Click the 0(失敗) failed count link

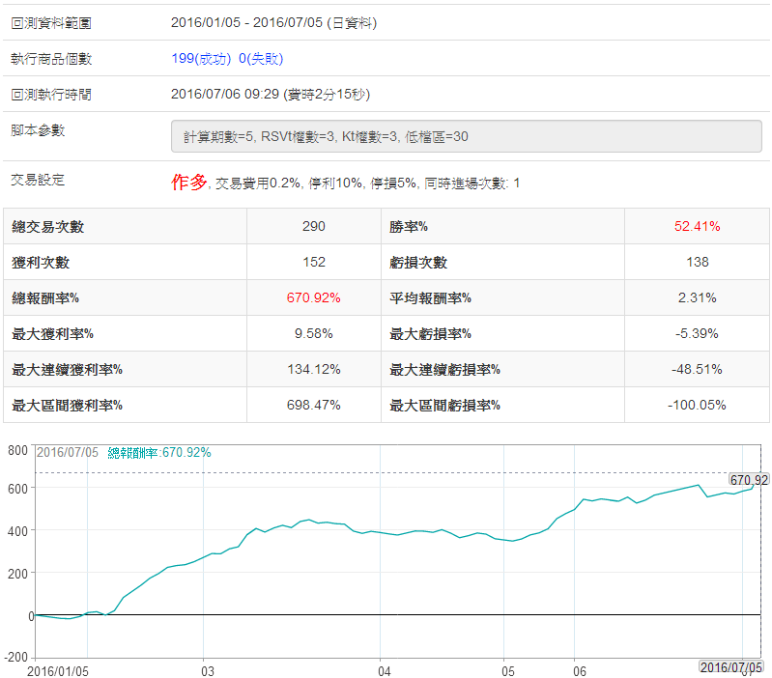[x=261, y=59]
